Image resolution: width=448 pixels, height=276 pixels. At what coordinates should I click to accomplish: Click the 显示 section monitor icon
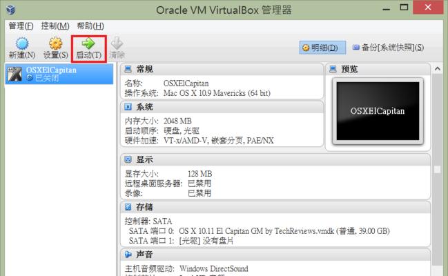[128, 159]
